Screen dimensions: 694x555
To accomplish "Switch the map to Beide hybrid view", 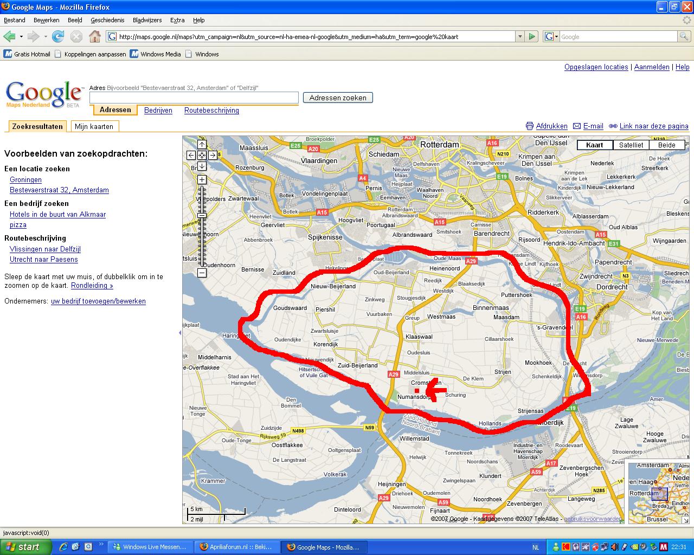I will [667, 145].
